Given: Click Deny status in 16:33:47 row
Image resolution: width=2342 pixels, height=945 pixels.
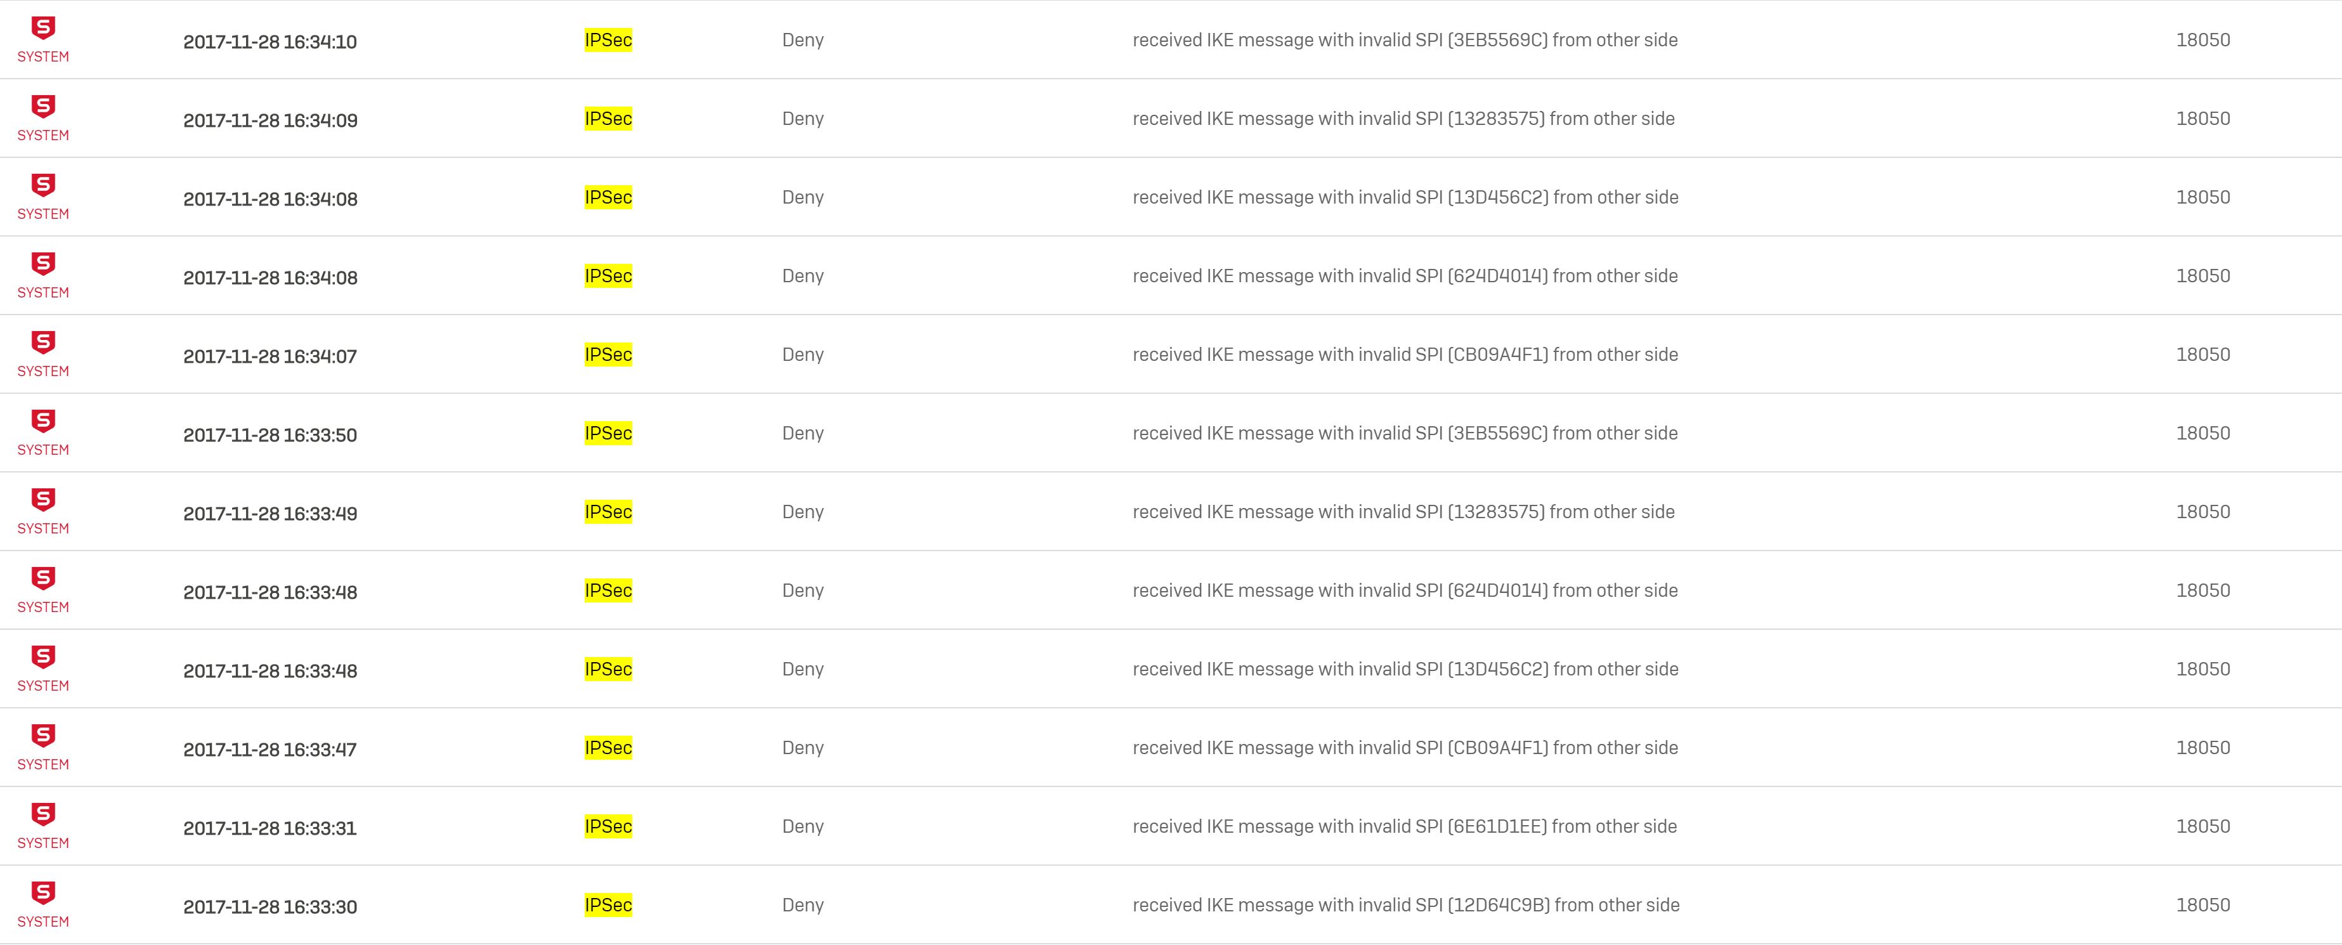Looking at the screenshot, I should [x=803, y=748].
